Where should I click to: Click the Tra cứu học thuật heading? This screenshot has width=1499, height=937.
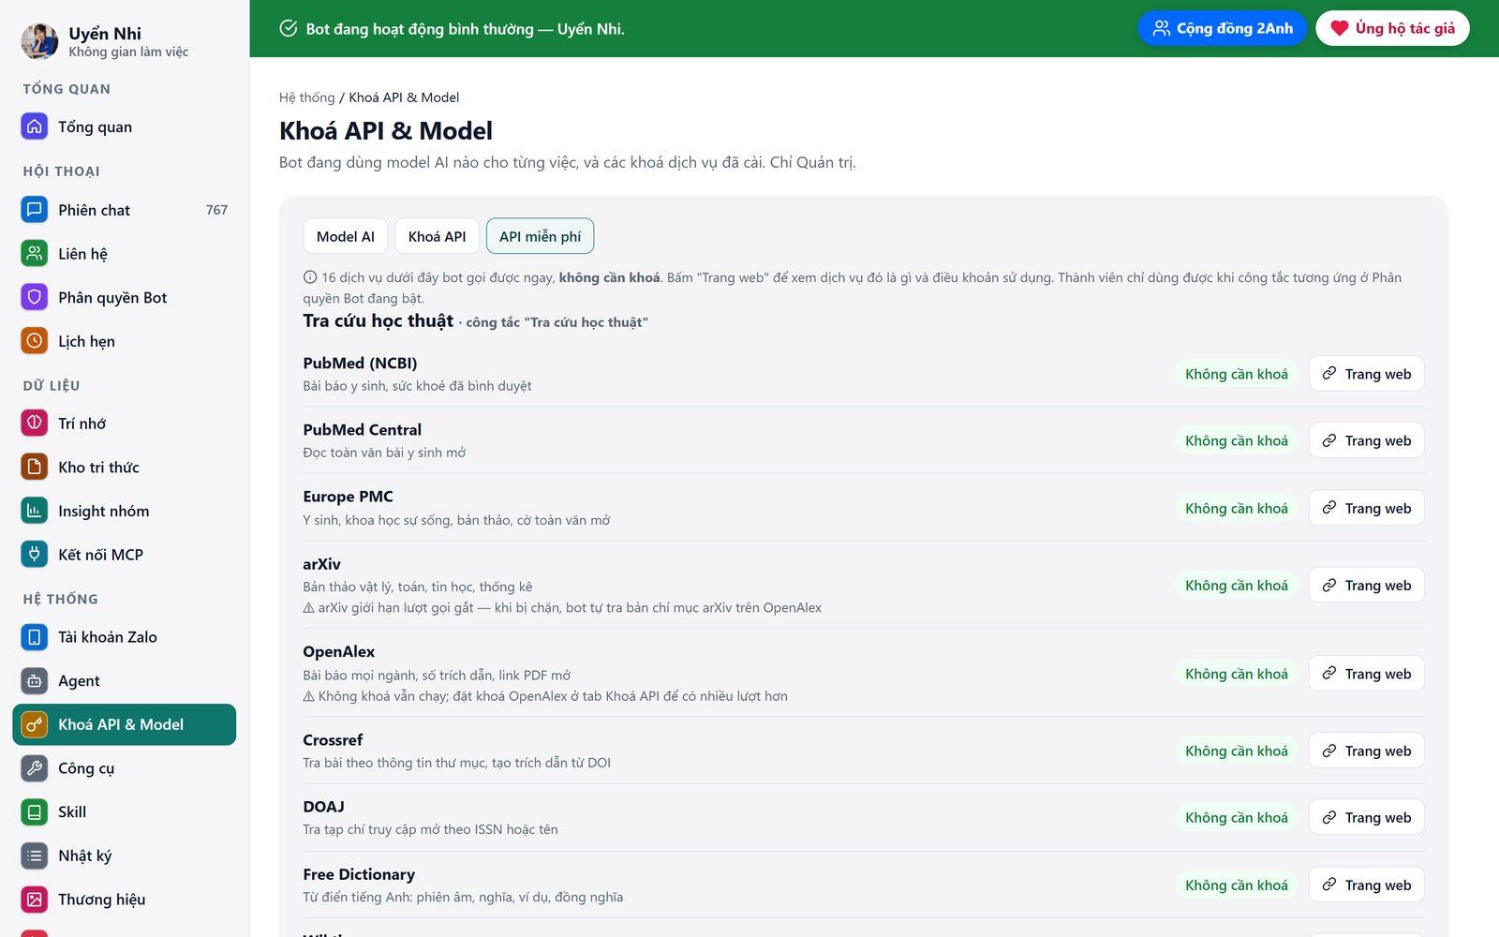(378, 320)
